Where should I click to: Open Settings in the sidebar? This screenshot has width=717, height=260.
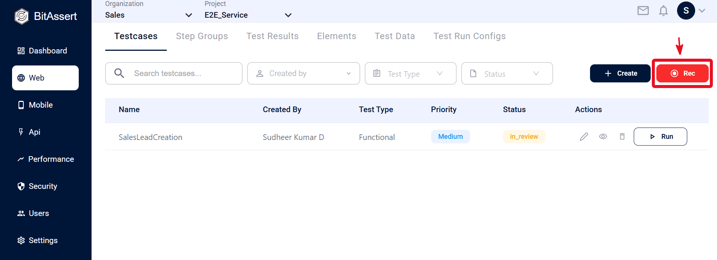tap(45, 240)
